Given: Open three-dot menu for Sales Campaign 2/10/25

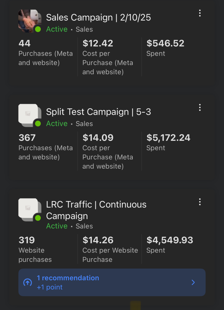Looking at the screenshot, I should [200, 13].
